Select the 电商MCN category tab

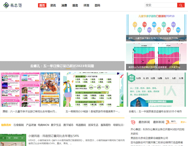(44, 125)
